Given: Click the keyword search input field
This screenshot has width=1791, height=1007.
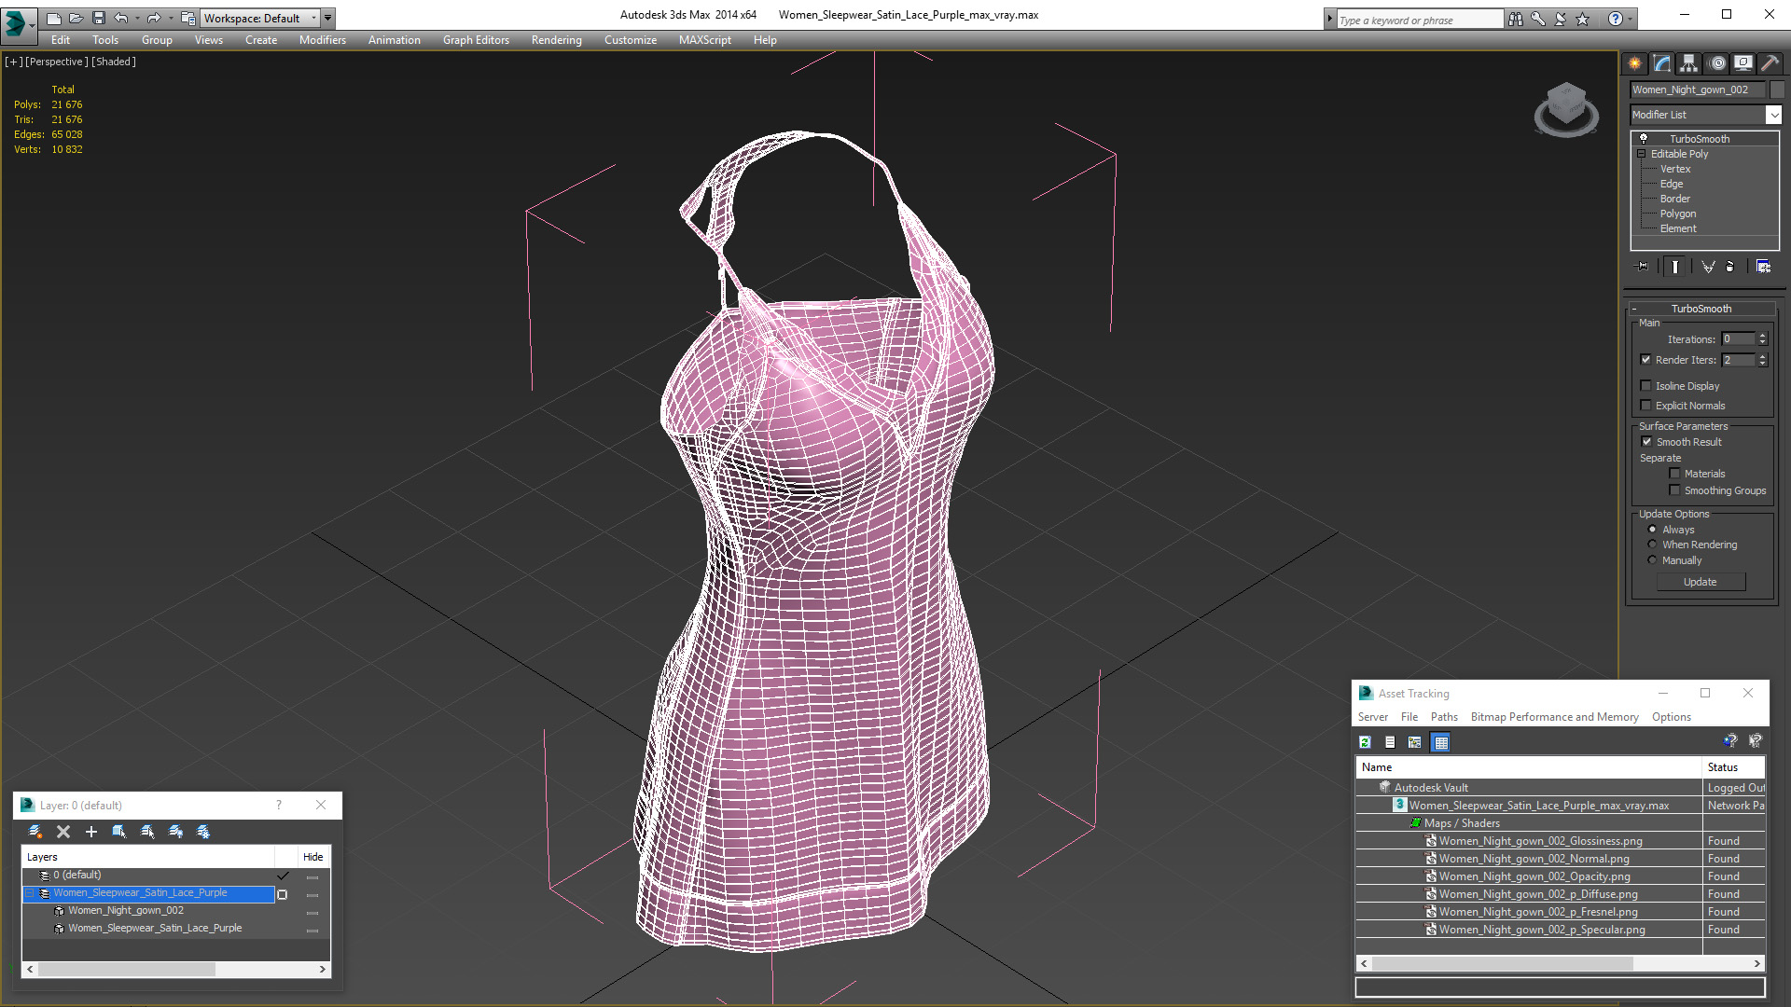Looking at the screenshot, I should 1418,20.
